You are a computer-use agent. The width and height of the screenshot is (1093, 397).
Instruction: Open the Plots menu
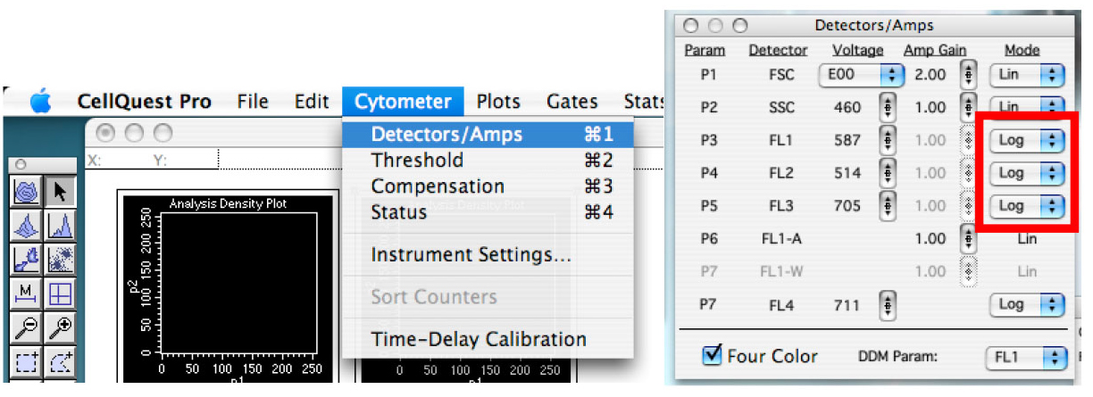(x=498, y=101)
